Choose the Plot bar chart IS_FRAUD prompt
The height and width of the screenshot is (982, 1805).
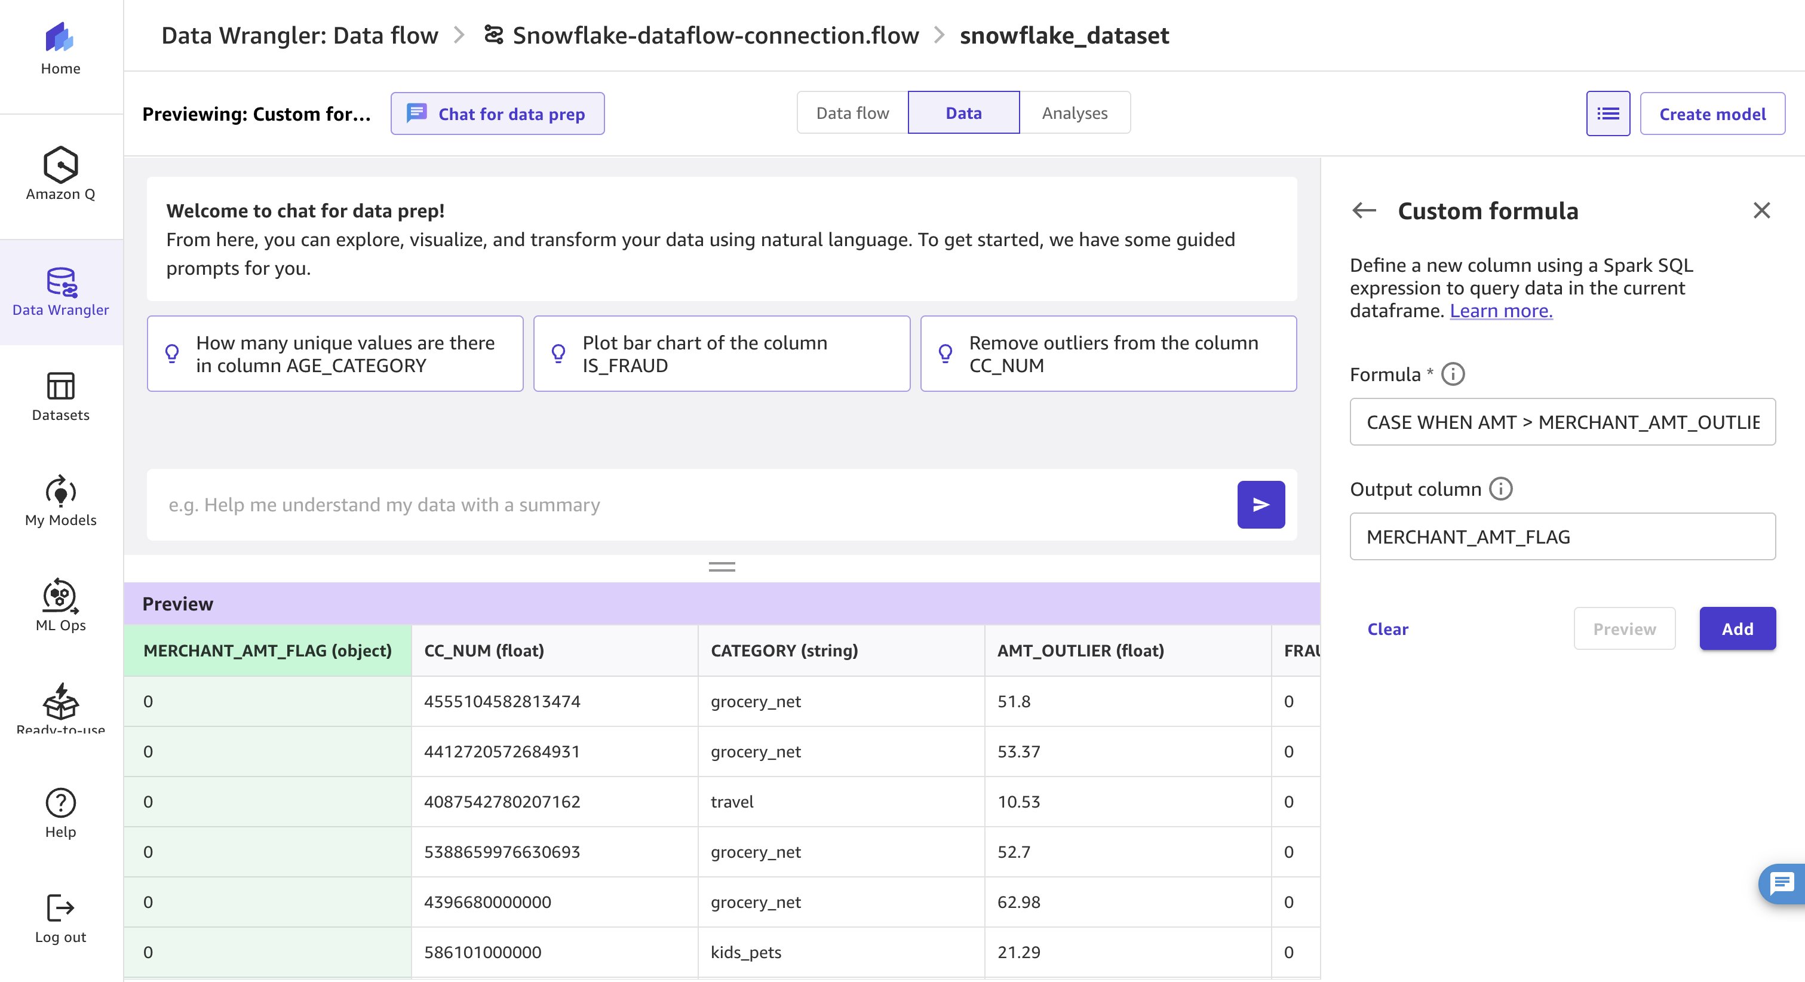click(722, 353)
